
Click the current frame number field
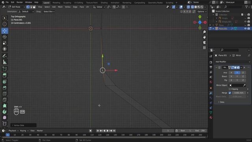pos(168,131)
